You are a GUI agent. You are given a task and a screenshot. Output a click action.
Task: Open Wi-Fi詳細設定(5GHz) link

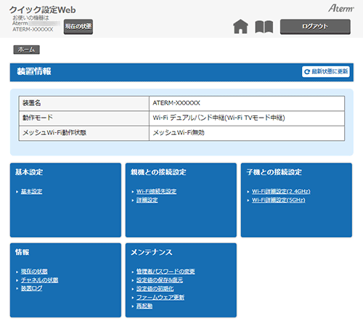click(279, 200)
